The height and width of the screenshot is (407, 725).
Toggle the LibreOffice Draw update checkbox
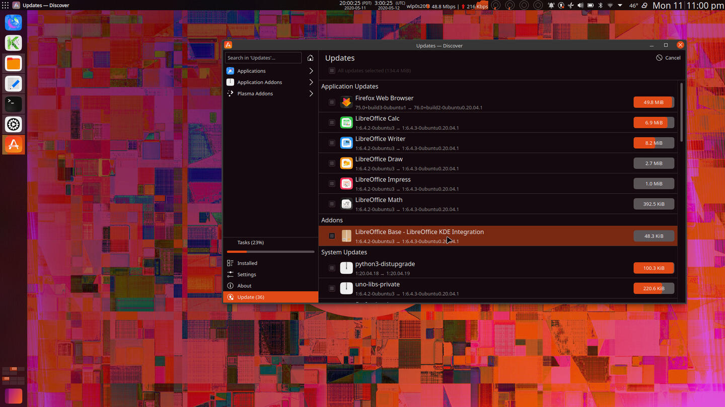point(332,163)
